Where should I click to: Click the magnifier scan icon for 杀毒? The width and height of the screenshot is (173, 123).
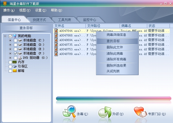point(69,111)
